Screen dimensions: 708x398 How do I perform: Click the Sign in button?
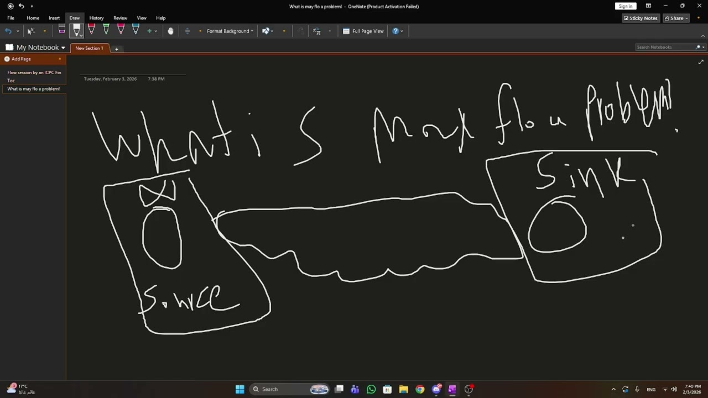click(x=626, y=6)
